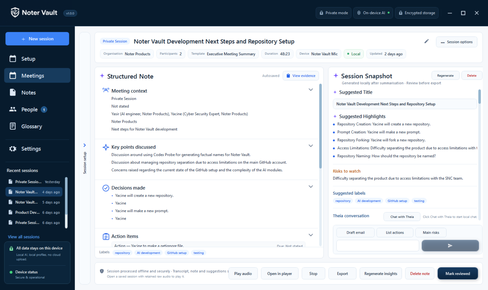Open Settings in the sidebar
The height and width of the screenshot is (290, 488).
click(37, 148)
